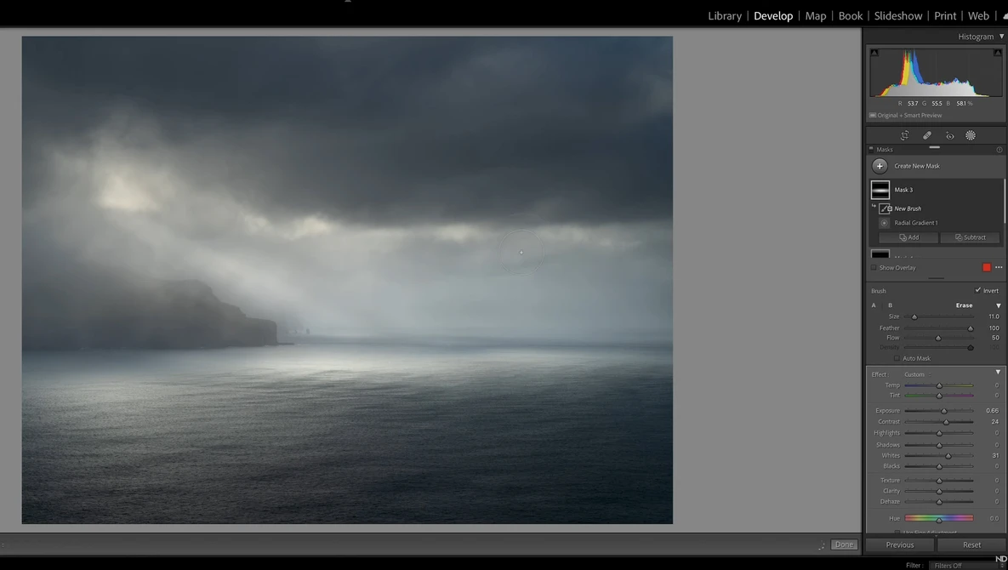Click the drag handle bar atop Masks panel
1008x570 pixels.
935,147
